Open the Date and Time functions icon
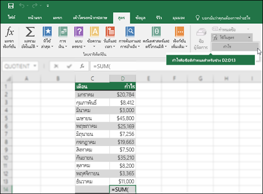This screenshot has width=263, height=194. (110, 32)
